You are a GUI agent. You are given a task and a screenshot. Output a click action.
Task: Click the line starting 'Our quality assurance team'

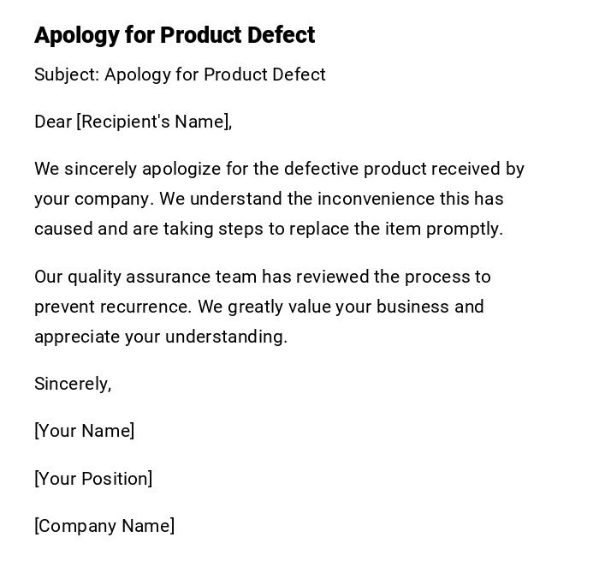pos(262,277)
